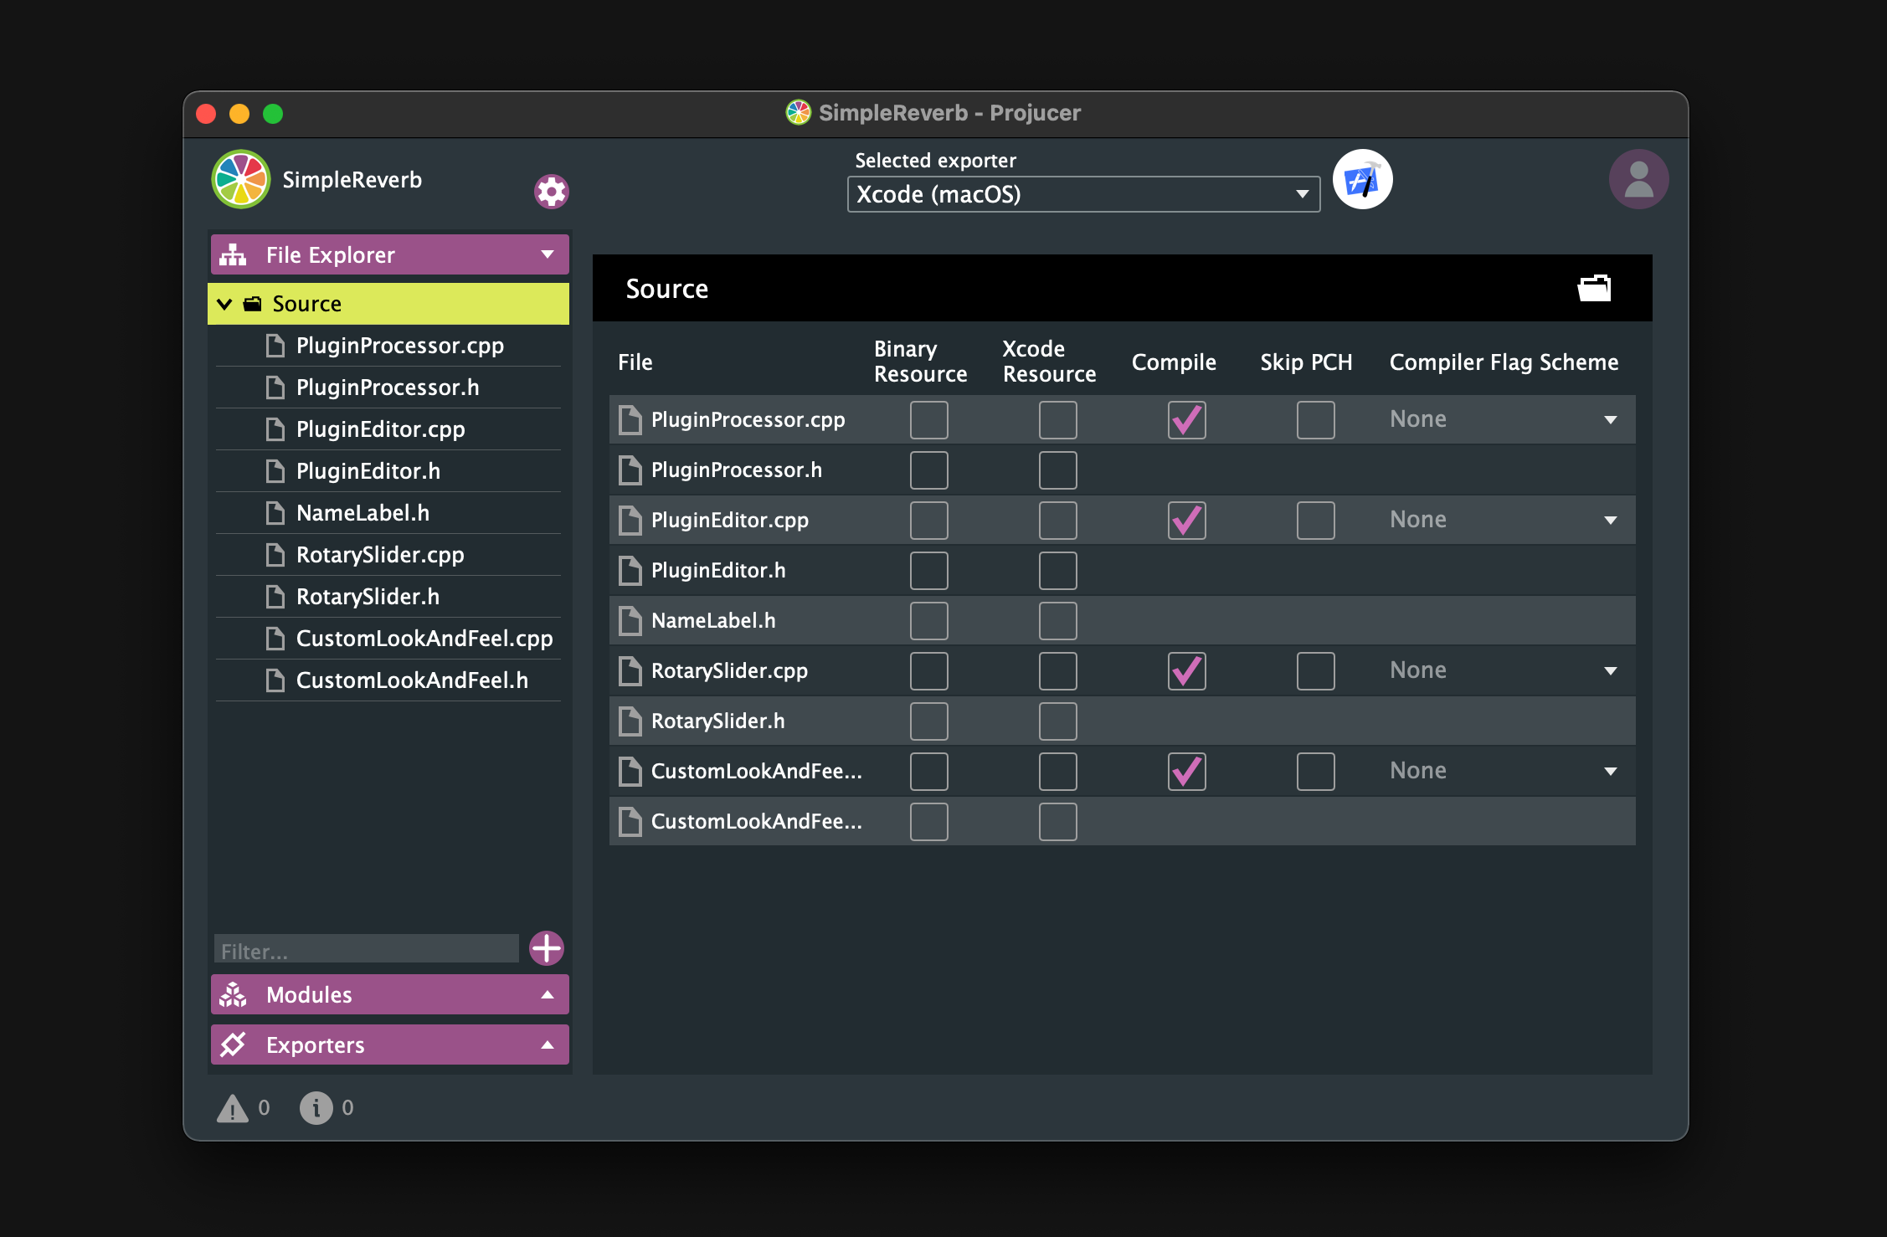Select PluginEditor.h in sidebar tree
1887x1237 pixels.
(388, 471)
